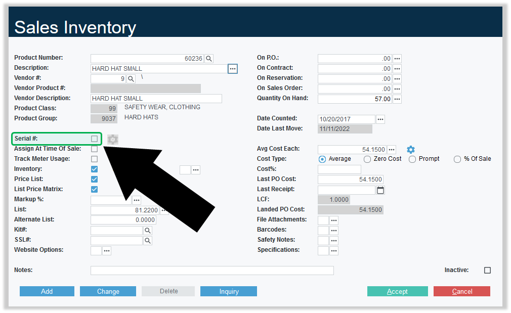Select the Prompt cost type radio
Image resolution: width=511 pixels, height=313 pixels.
(412, 159)
